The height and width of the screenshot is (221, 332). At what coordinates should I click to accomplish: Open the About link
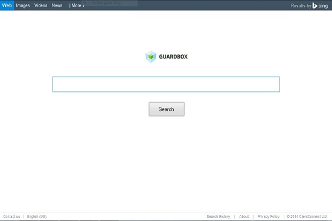coord(244,217)
